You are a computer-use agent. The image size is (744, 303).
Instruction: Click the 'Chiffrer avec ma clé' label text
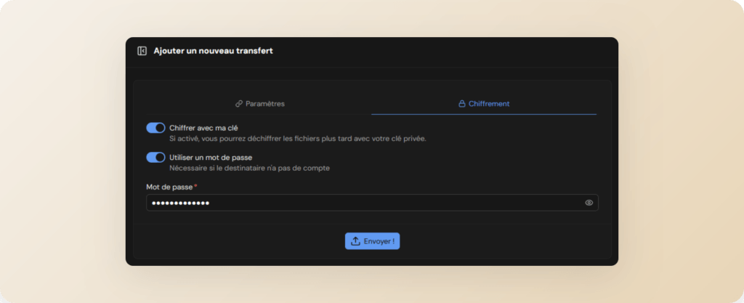click(x=203, y=128)
